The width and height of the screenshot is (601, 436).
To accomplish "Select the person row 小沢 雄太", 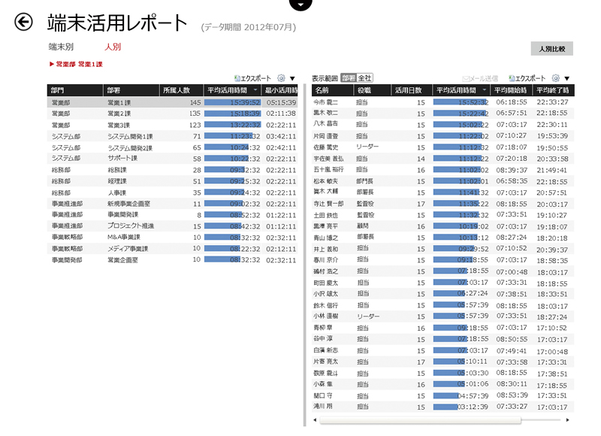I will 443,294.
